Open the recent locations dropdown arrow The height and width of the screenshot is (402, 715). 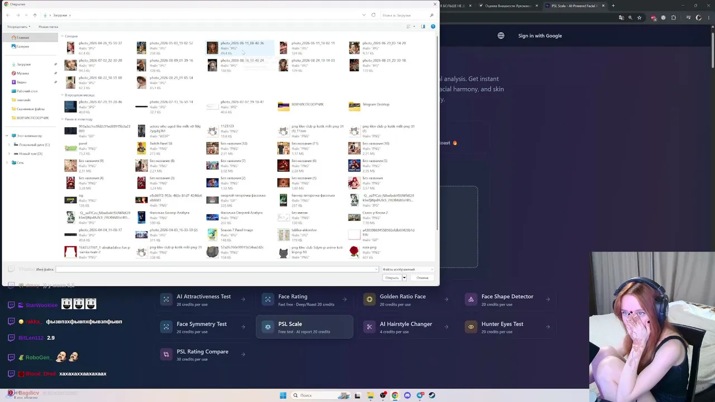pos(26,15)
